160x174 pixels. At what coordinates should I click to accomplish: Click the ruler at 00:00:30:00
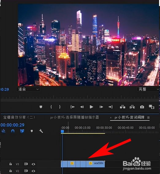(x=104, y=128)
